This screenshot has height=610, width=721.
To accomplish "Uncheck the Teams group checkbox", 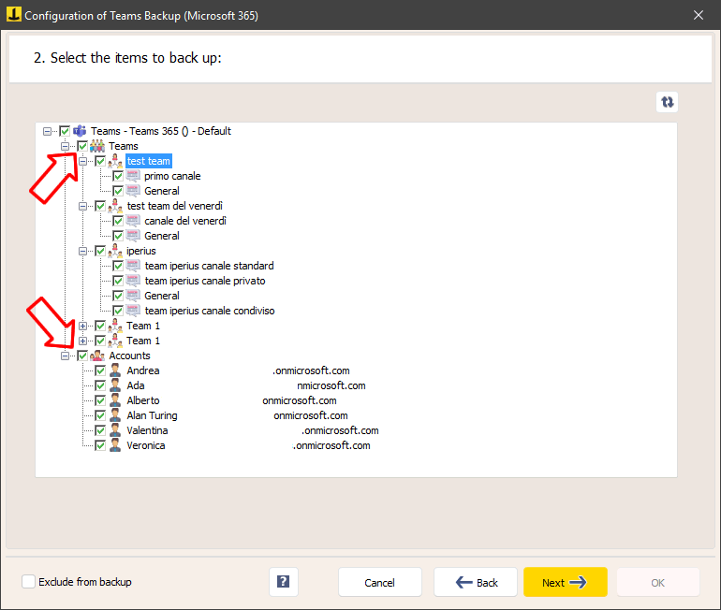I will (82, 146).
